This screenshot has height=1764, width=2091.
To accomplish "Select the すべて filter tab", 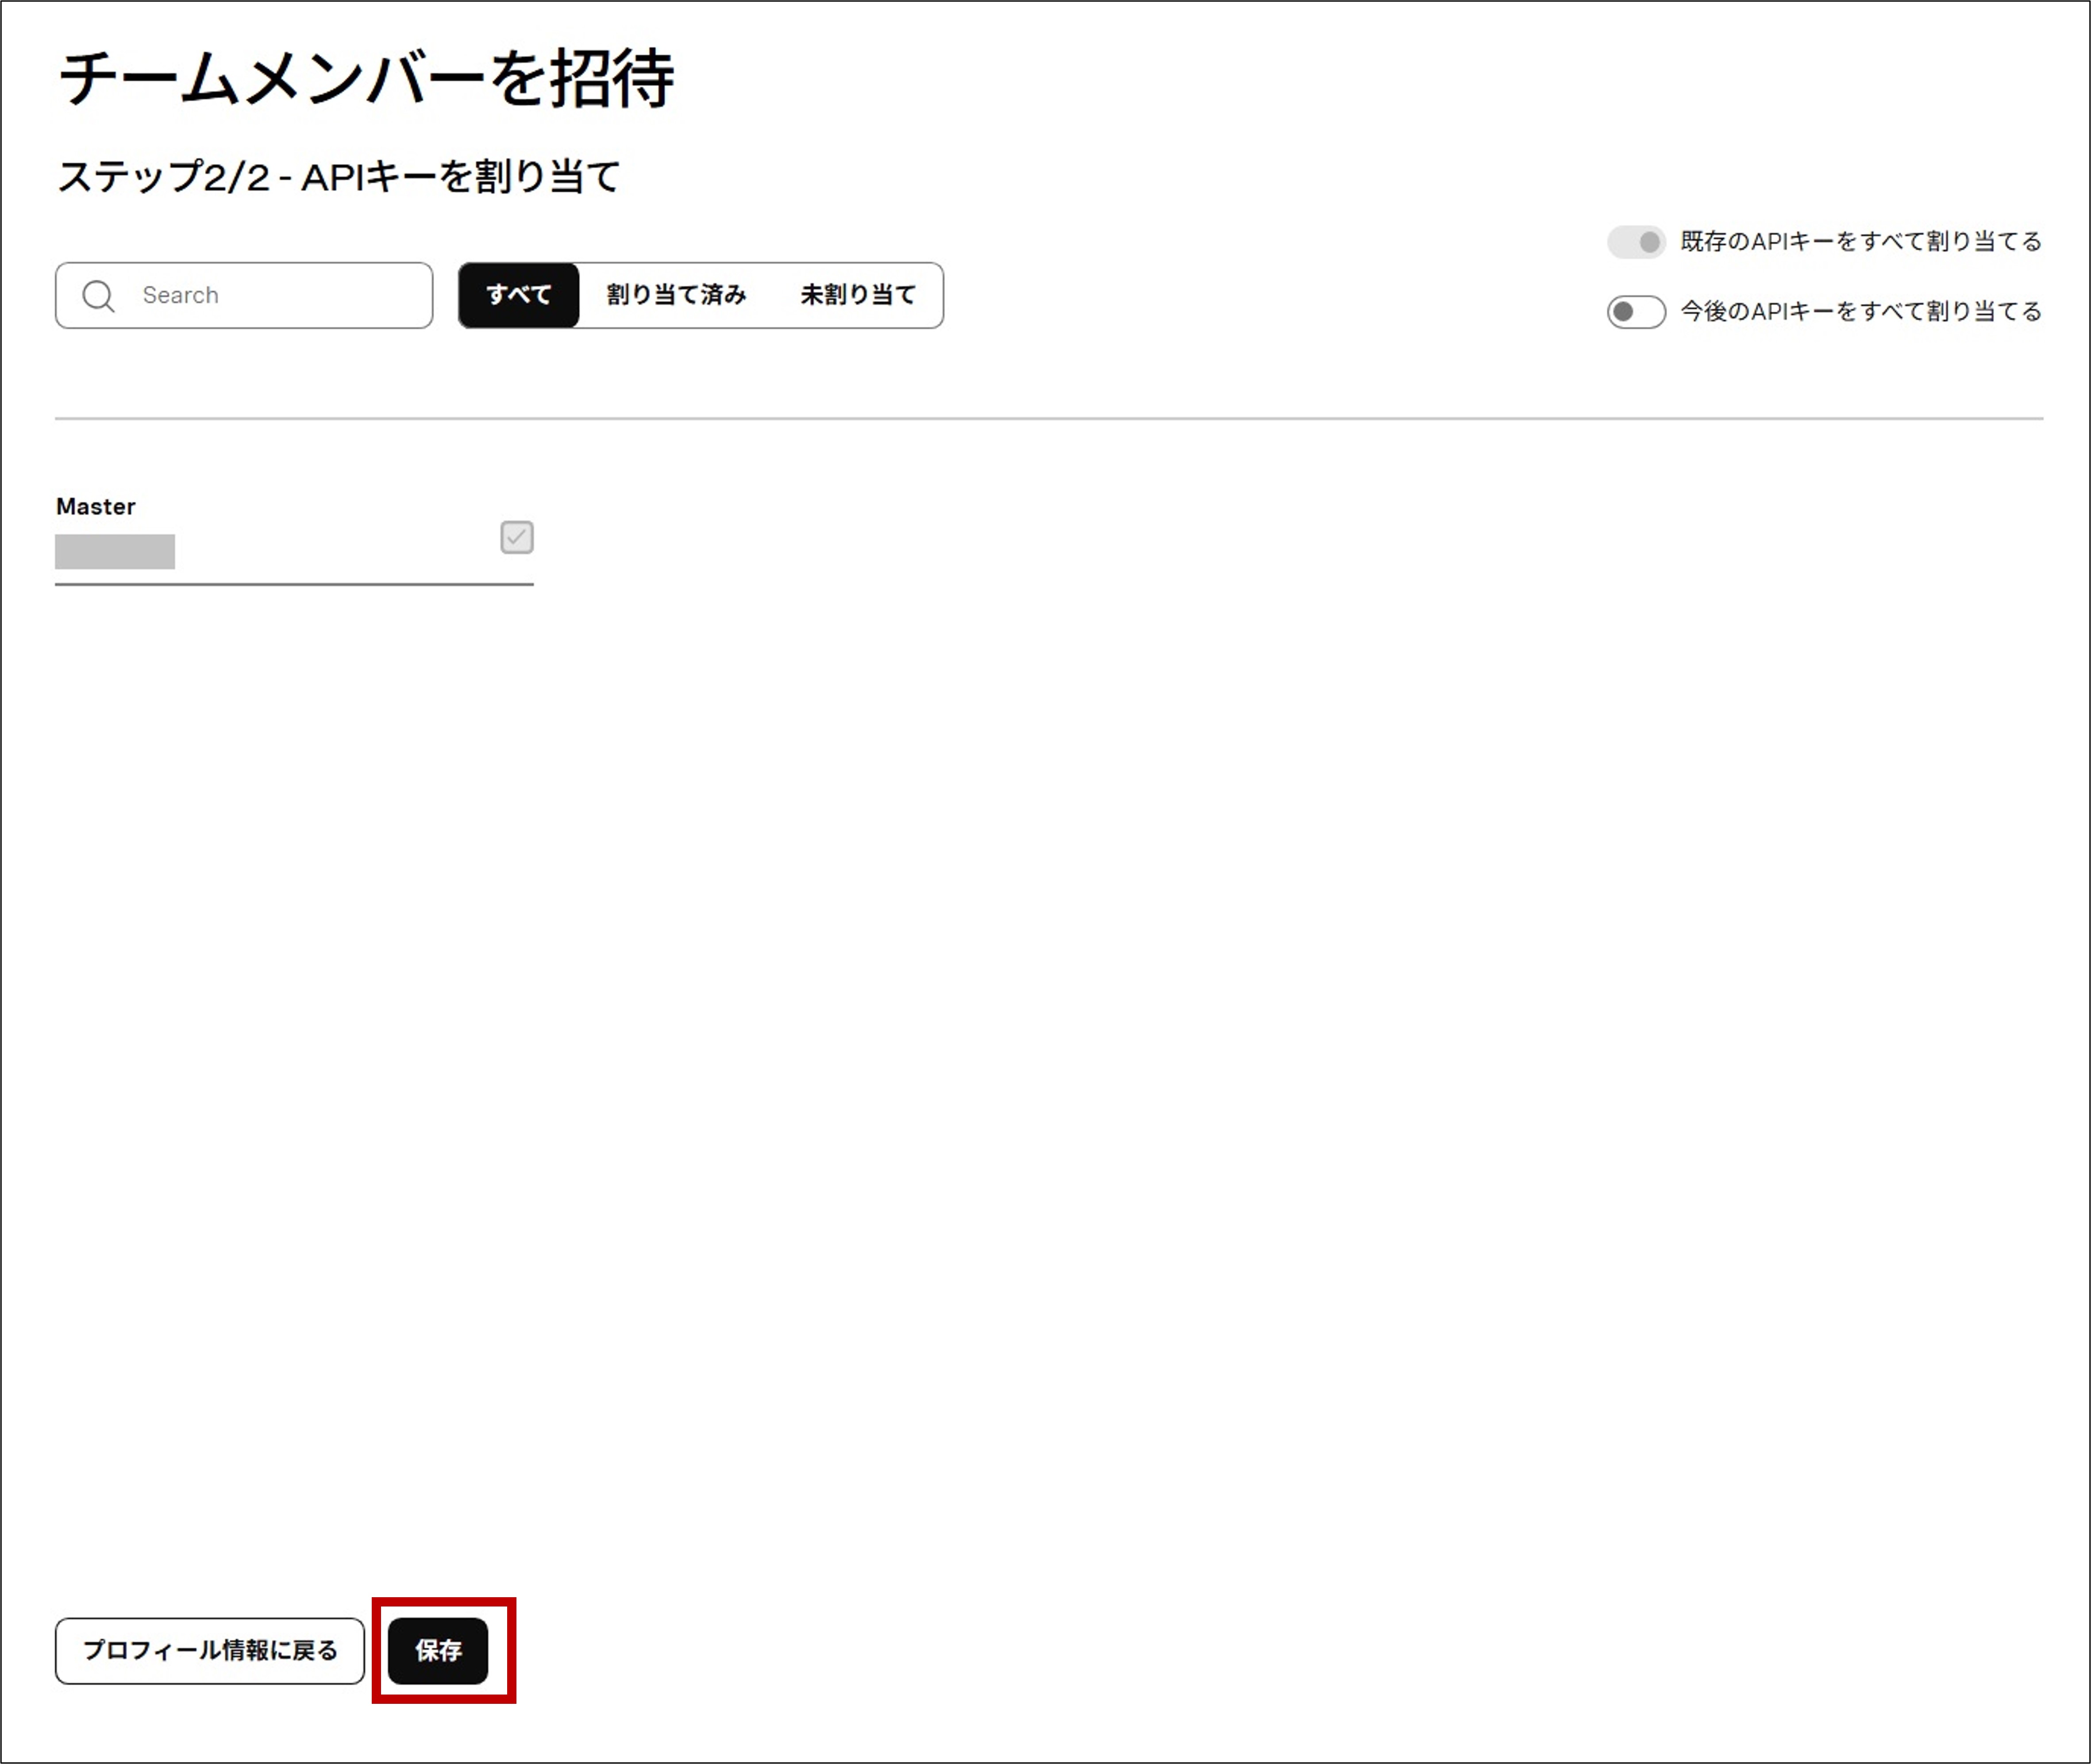I will 519,296.
